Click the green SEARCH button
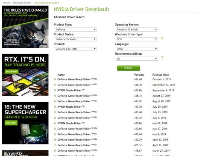The width and height of the screenshot is (205, 156). point(129,68)
